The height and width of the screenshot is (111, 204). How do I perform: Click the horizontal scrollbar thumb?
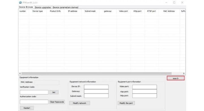96,73
